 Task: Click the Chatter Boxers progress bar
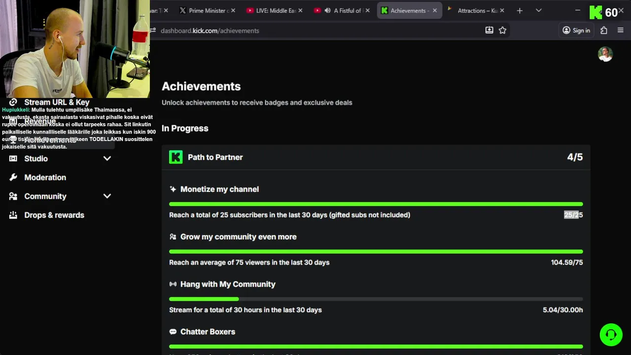coord(376,347)
